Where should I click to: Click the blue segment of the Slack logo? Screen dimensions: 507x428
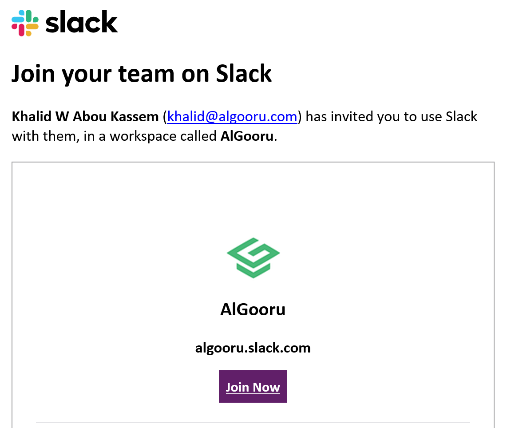pos(18,20)
